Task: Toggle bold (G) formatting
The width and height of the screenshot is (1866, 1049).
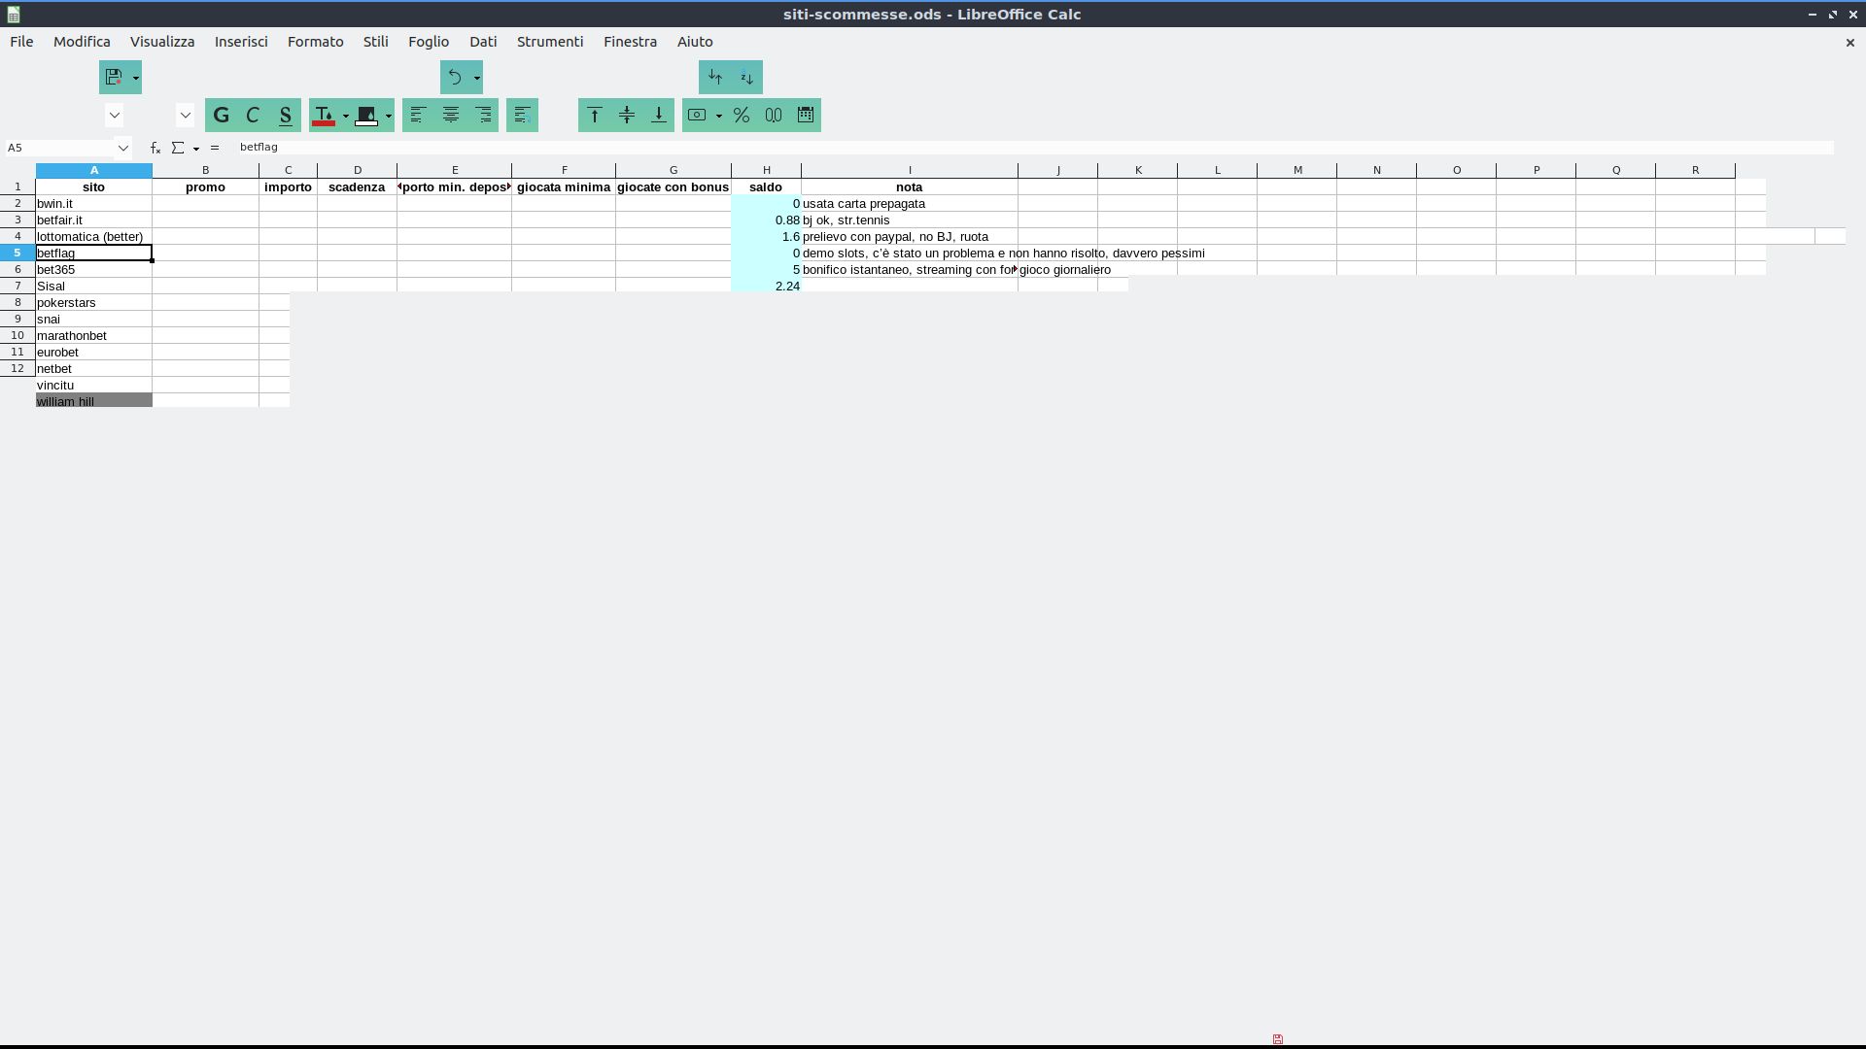Action: pos(222,115)
